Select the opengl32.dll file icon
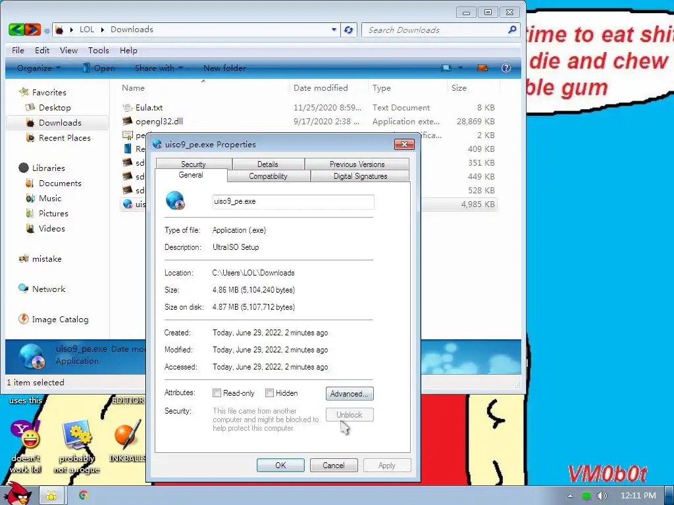The image size is (674, 505). point(127,121)
